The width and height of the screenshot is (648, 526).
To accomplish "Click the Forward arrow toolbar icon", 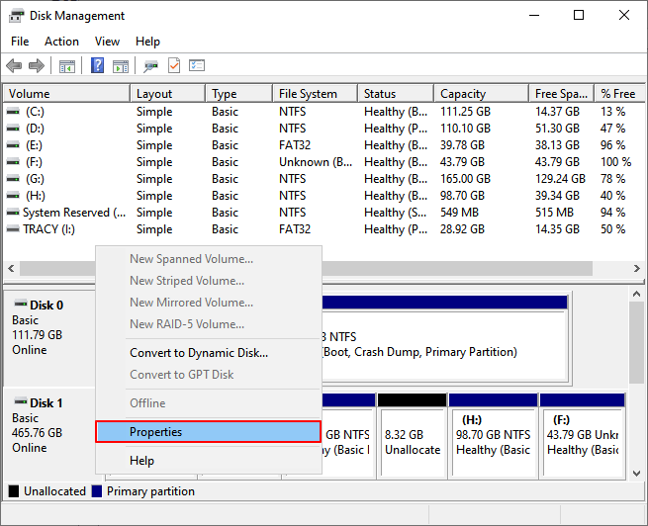I will (36, 66).
